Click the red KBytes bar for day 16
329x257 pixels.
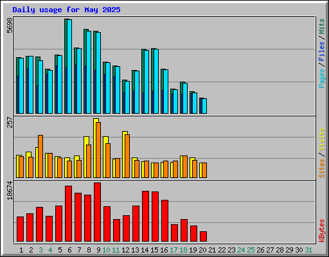pyautogui.click(x=165, y=221)
